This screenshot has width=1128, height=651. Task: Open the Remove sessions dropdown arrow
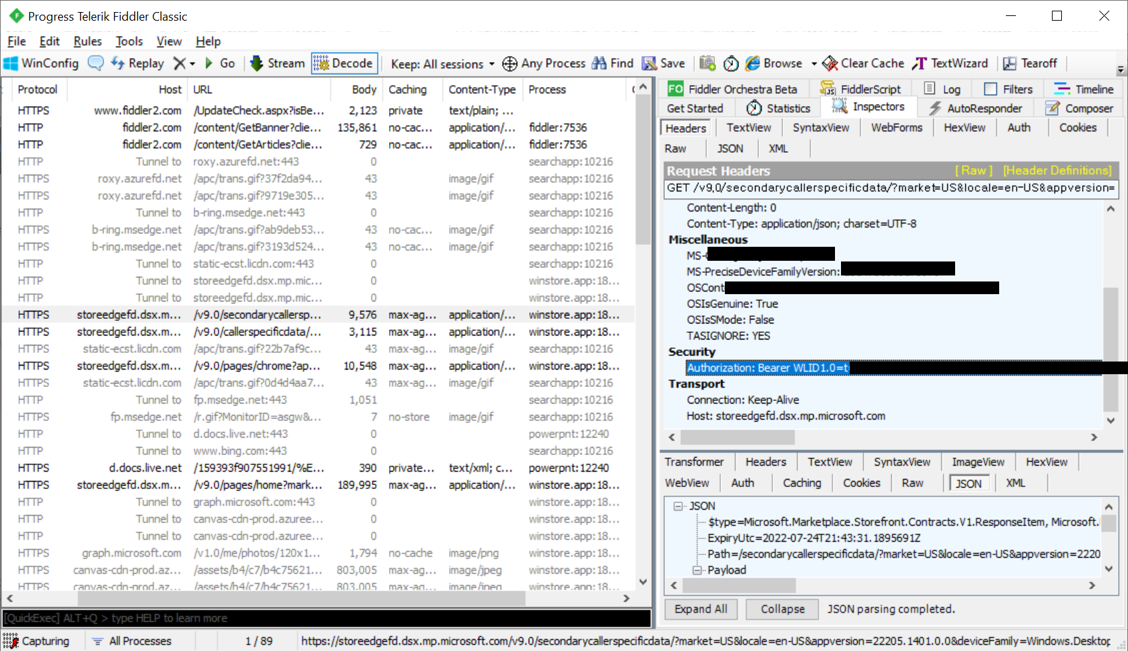(192, 64)
